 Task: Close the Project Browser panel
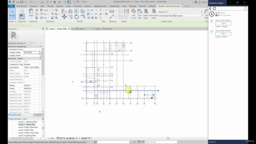click(43, 119)
